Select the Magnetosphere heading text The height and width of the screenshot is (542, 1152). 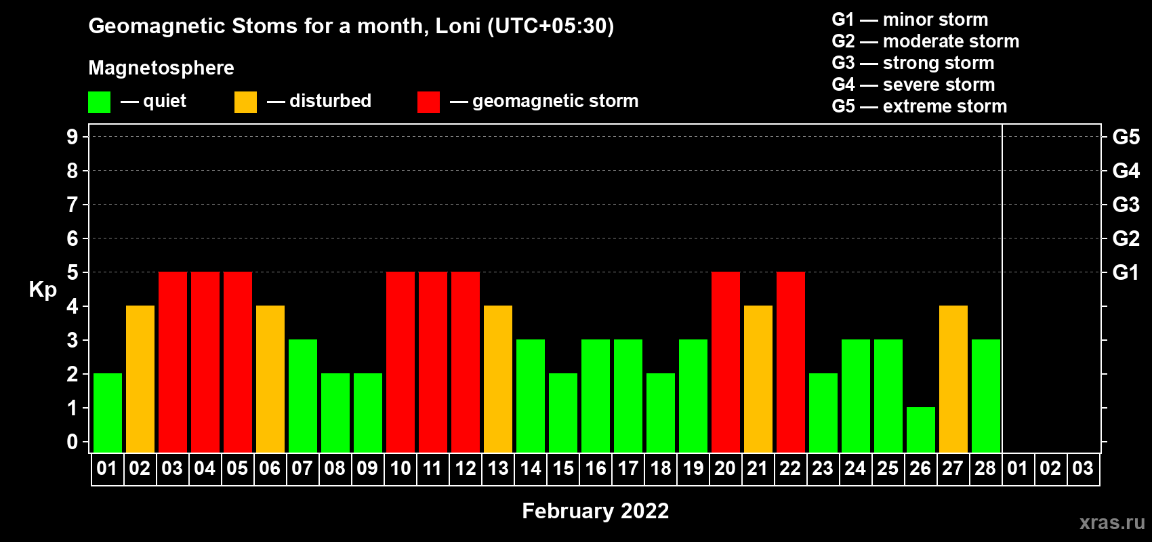point(161,68)
